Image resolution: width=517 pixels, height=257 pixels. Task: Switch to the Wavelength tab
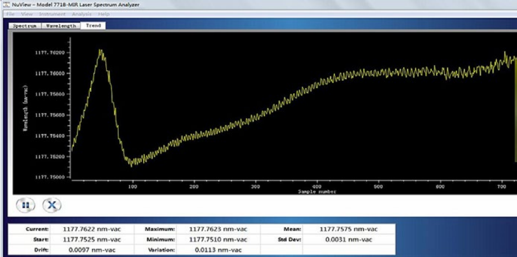point(61,26)
